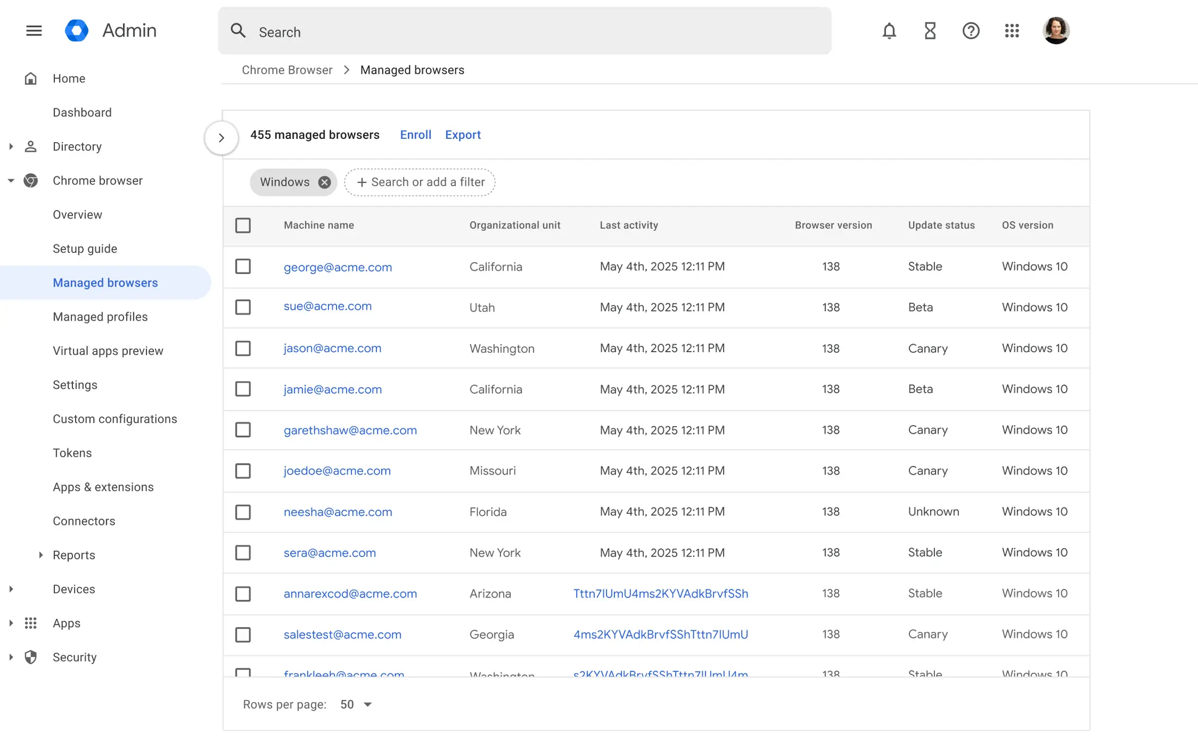The width and height of the screenshot is (1198, 749).
Task: Select the george@acme.com row checkbox
Action: 243,267
